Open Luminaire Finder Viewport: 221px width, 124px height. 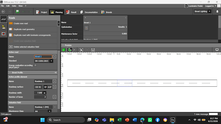click(194, 6)
